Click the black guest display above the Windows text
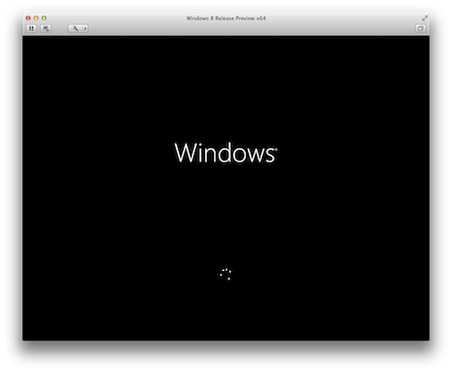This screenshot has width=452, height=372. [226, 89]
